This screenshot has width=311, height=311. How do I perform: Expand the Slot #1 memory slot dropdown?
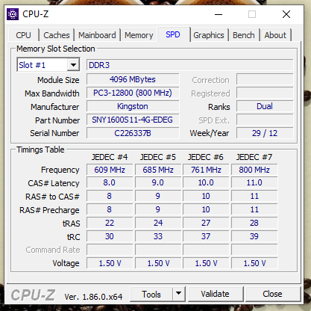pos(73,65)
